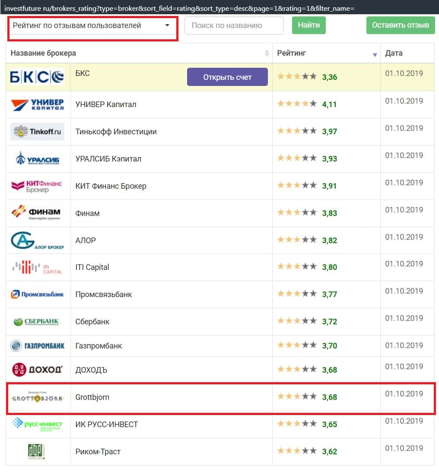
Task: Click the Газпромбанк logo
Action: [37, 346]
